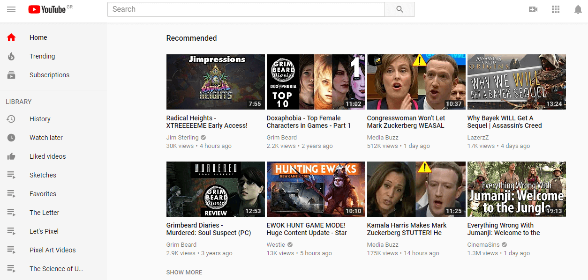This screenshot has height=280, width=588.
Task: Click the Liked videos thumbs-up icon
Action: [x=11, y=156]
